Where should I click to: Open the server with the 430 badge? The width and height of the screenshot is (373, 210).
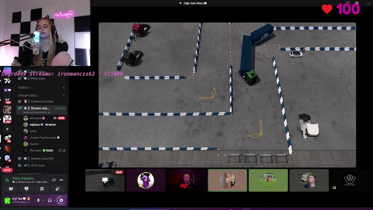pyautogui.click(x=7, y=100)
